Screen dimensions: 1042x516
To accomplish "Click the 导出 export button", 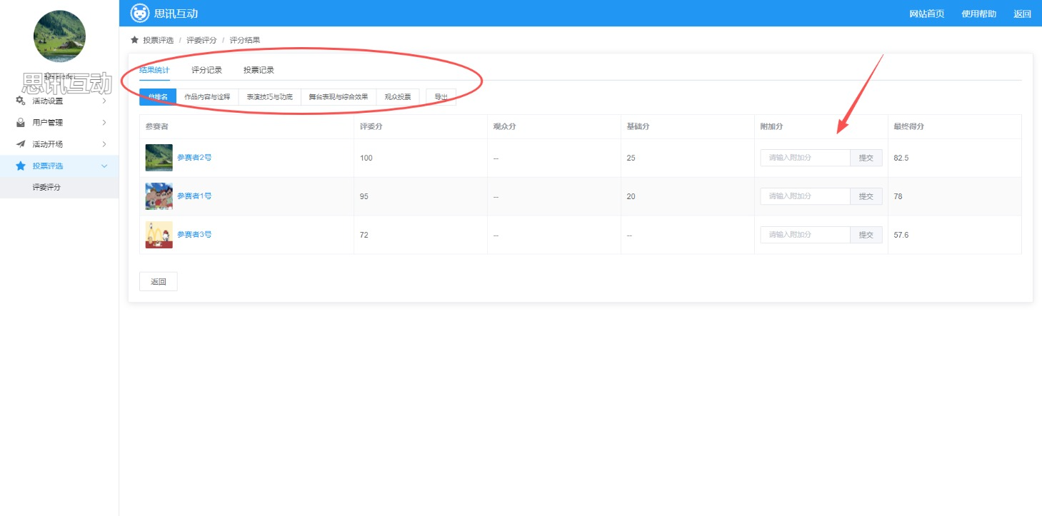I will [x=441, y=97].
